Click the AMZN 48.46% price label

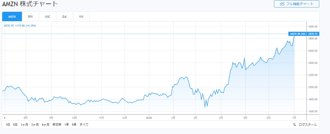point(298,34)
